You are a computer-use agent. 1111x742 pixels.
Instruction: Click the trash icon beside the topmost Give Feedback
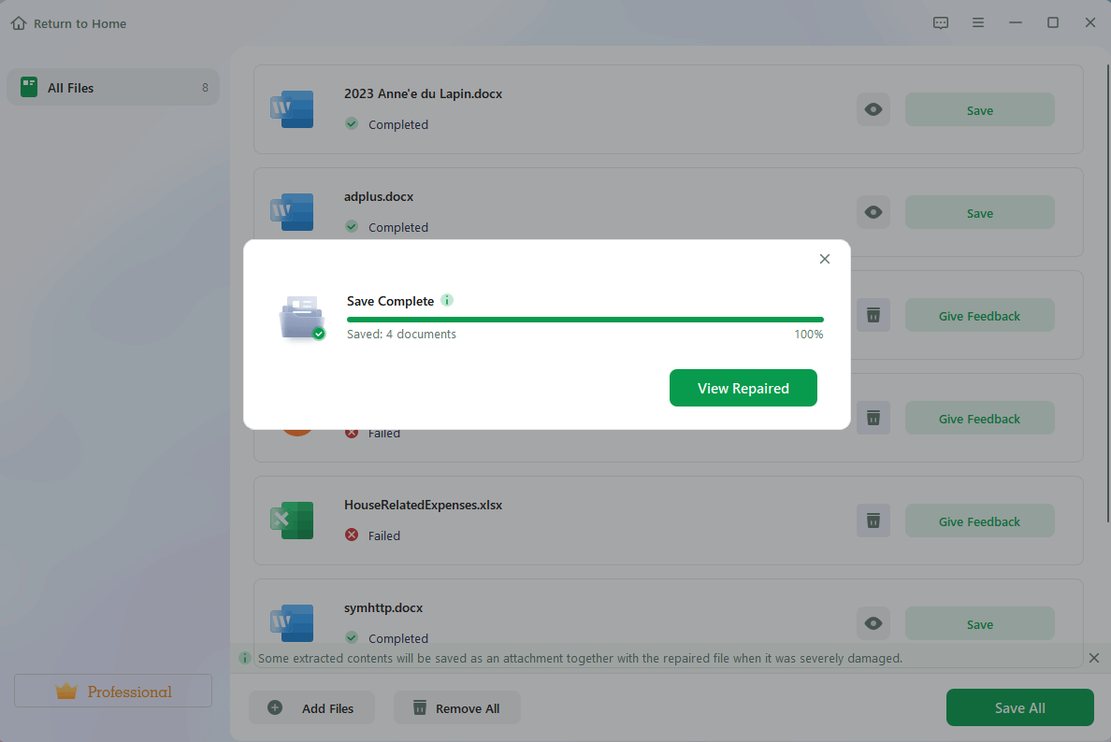click(x=873, y=315)
